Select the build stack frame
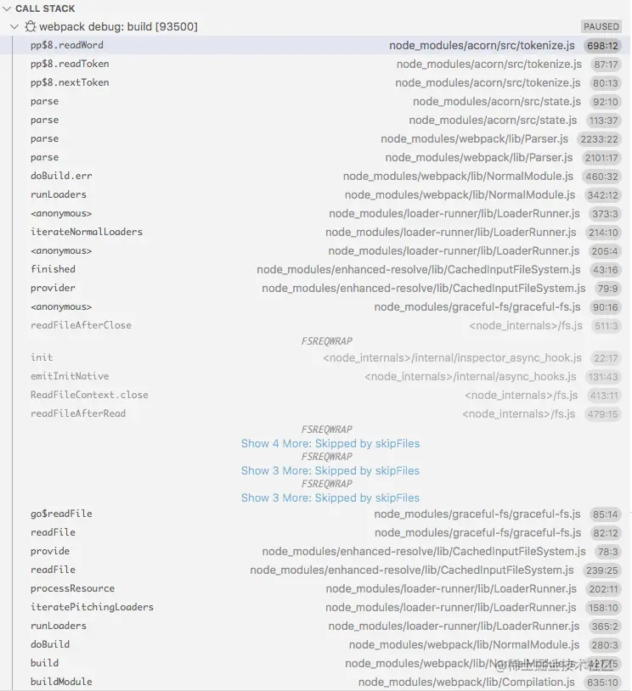 [x=316, y=663]
